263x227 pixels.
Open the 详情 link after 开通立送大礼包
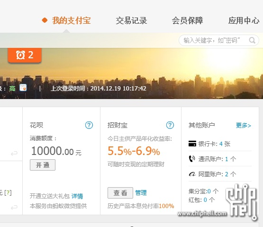pyautogui.click(x=77, y=196)
